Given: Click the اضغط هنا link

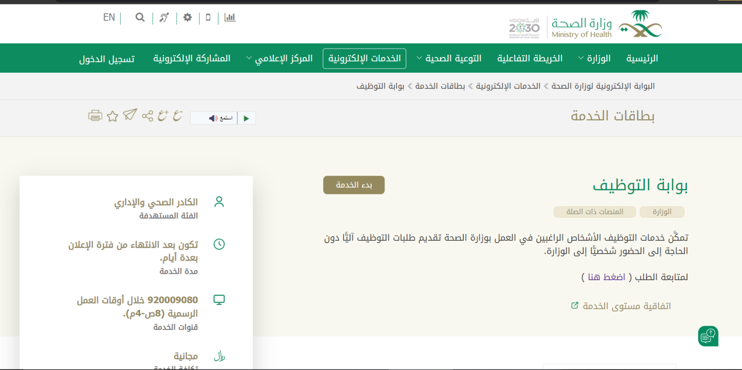Looking at the screenshot, I should 607,277.
